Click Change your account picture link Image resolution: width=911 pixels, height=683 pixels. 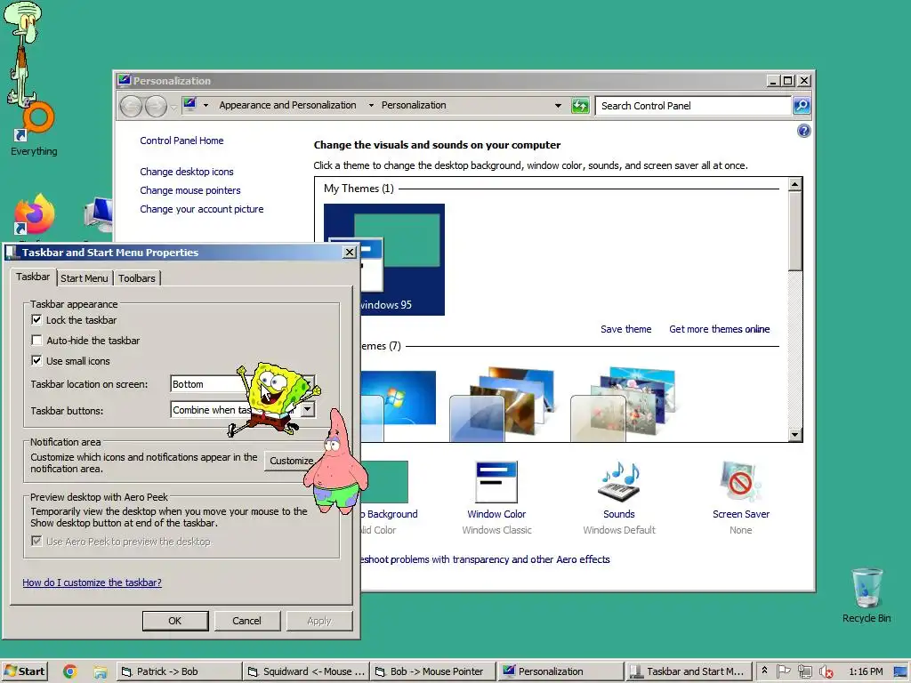pos(202,209)
